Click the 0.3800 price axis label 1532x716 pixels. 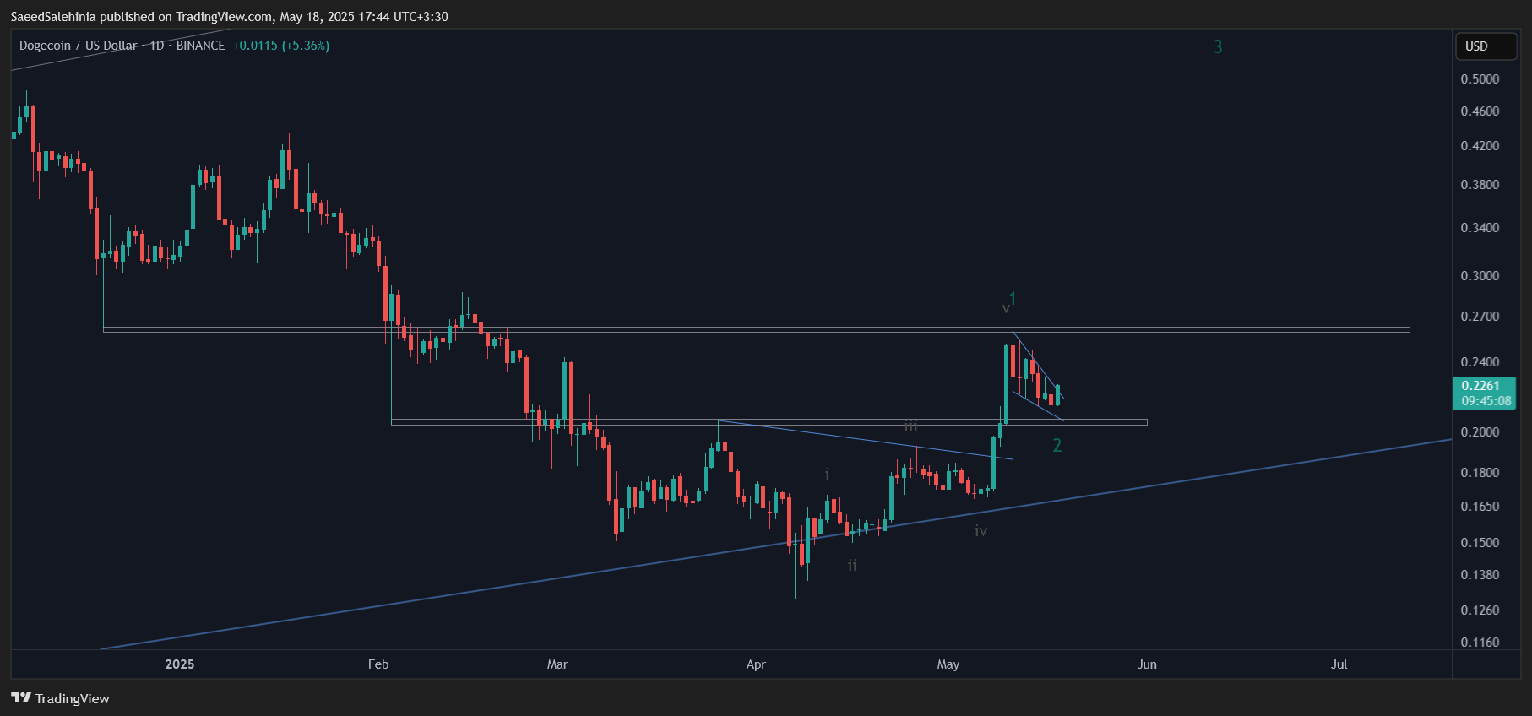(x=1480, y=185)
